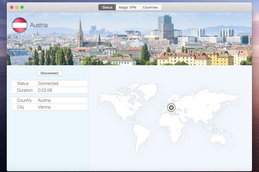The image size is (259, 172).
Task: Click the City row showing Vienna
Action: [x=44, y=107]
